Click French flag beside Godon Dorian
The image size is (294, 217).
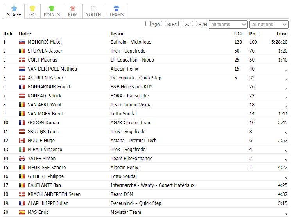click(22, 123)
